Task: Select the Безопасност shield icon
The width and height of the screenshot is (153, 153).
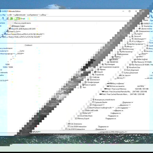Action: click(88, 80)
